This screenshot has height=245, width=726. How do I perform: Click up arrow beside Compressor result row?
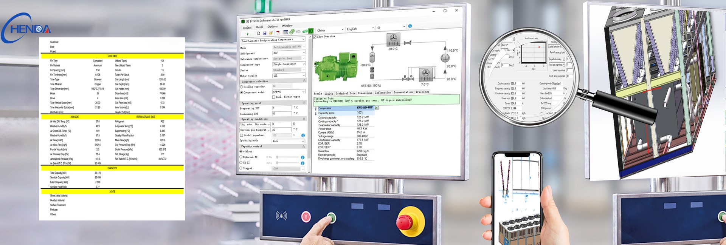click(316, 108)
